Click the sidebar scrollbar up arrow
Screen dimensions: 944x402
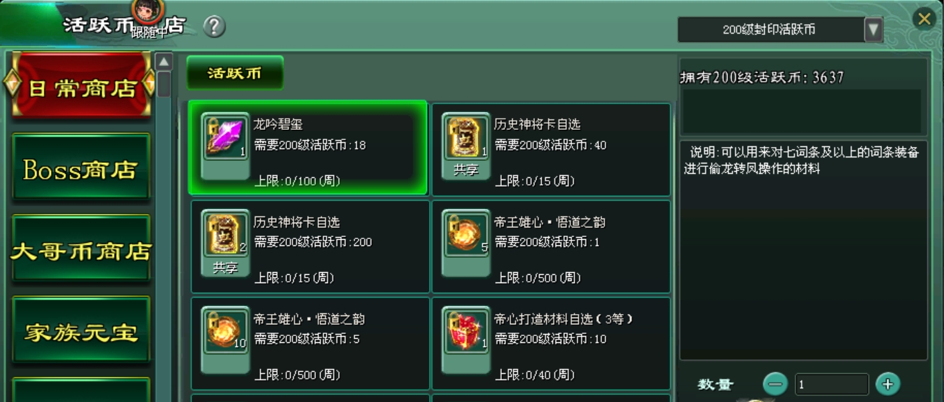(x=164, y=62)
